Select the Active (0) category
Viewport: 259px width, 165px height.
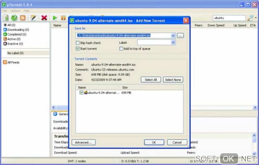tap(12, 39)
